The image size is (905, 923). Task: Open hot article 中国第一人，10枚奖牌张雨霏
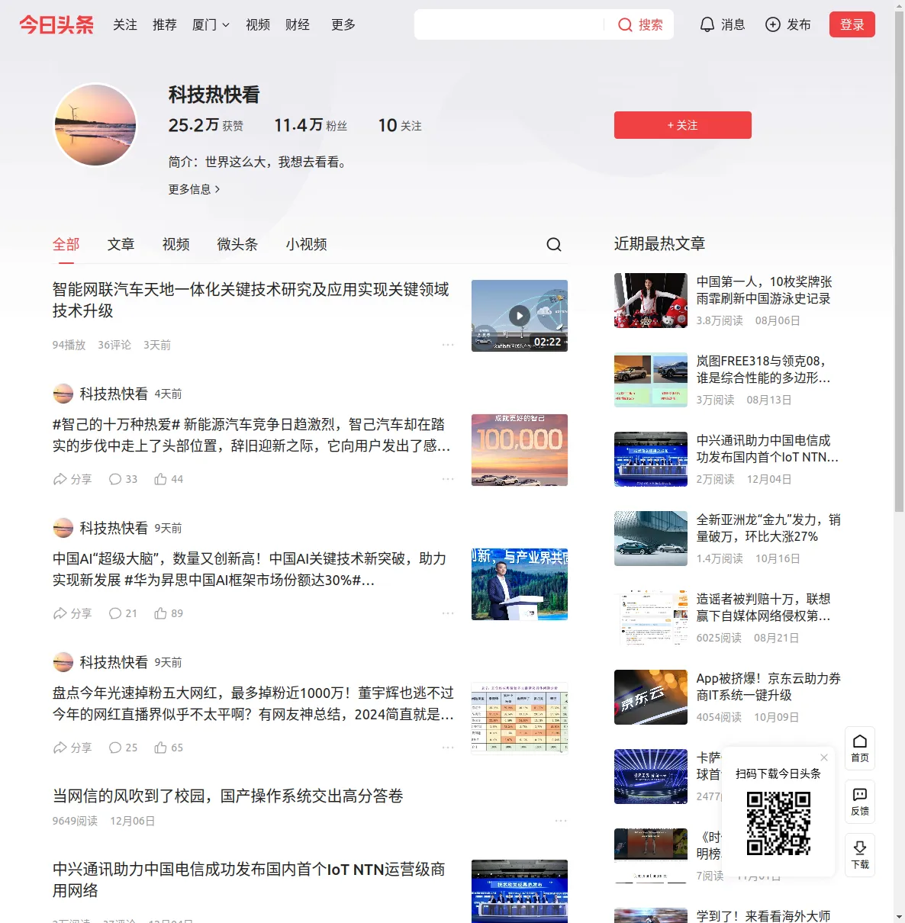point(764,290)
